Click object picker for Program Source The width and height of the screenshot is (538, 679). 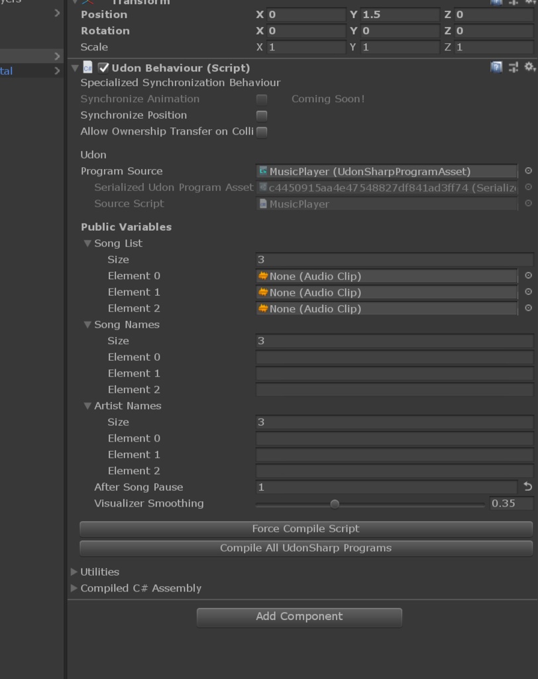point(528,171)
